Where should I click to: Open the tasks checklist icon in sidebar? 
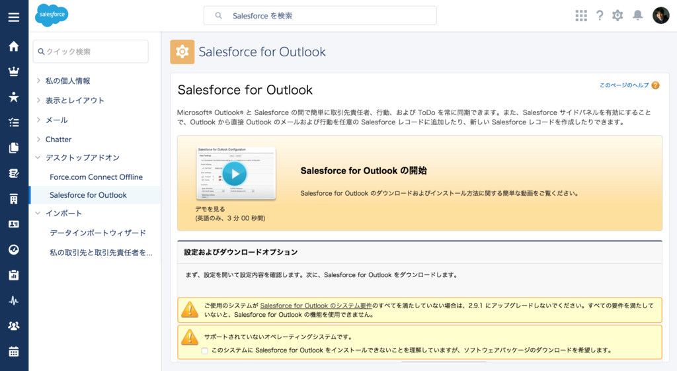(x=14, y=122)
